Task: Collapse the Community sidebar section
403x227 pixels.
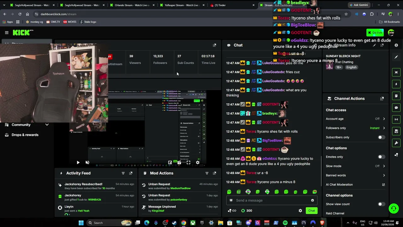Action: point(47,125)
